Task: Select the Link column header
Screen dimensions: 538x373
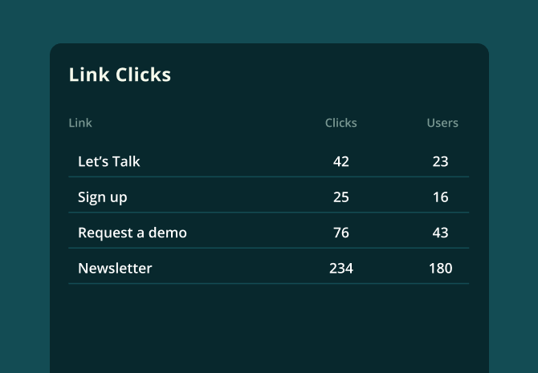Action: pos(80,123)
